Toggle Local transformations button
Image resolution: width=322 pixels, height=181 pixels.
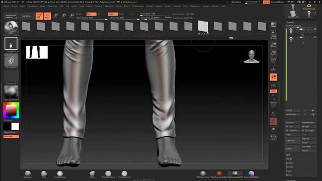(273, 77)
